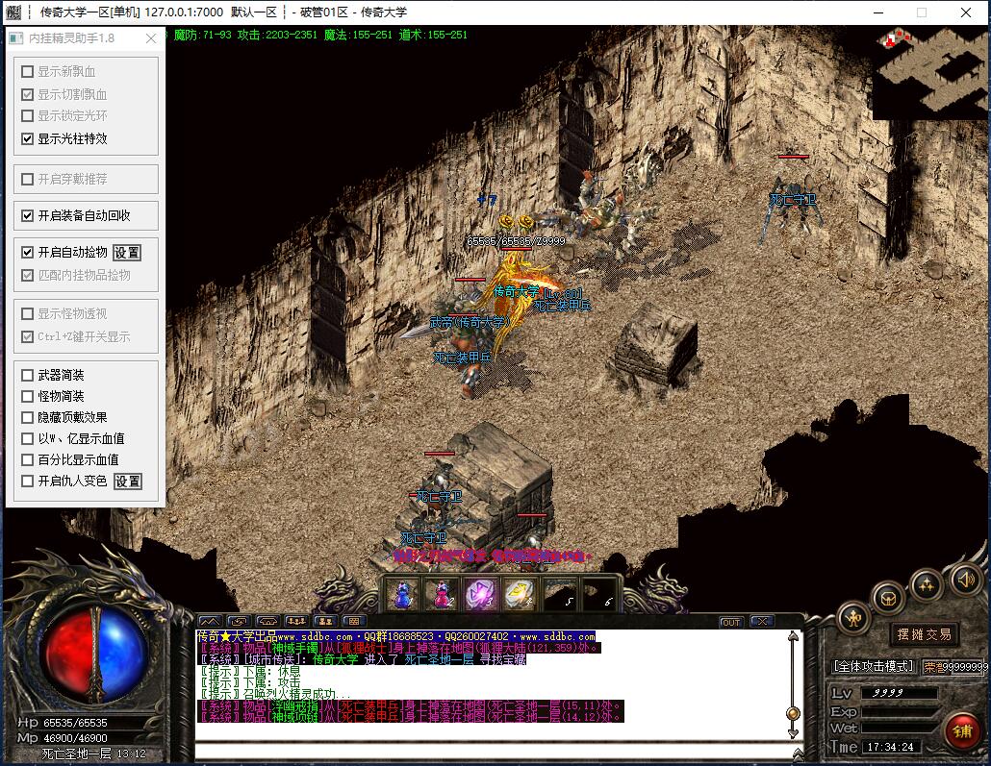The width and height of the screenshot is (991, 766).
Task: Activate the yellow rune in quick slot 4
Action: [521, 595]
